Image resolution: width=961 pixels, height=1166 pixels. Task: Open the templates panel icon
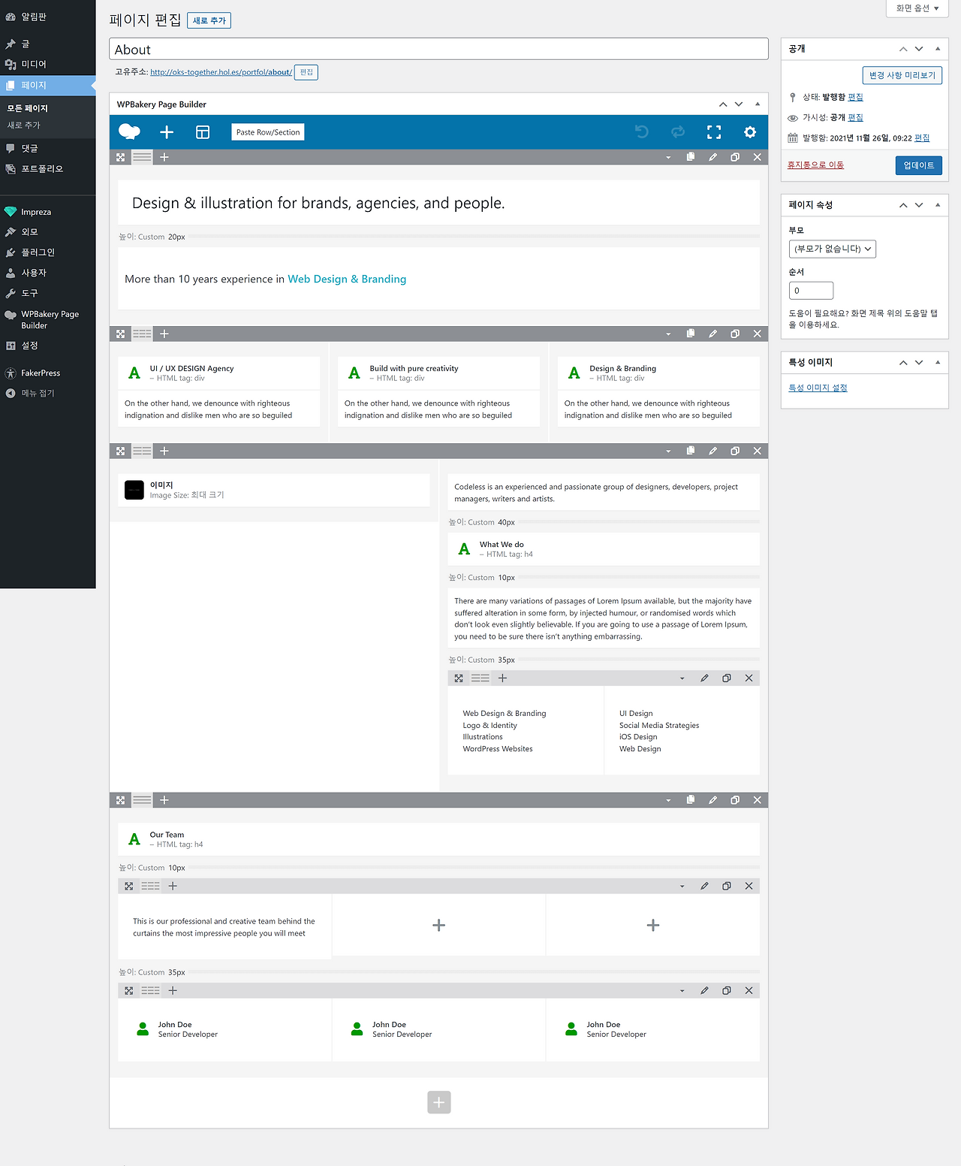(203, 132)
